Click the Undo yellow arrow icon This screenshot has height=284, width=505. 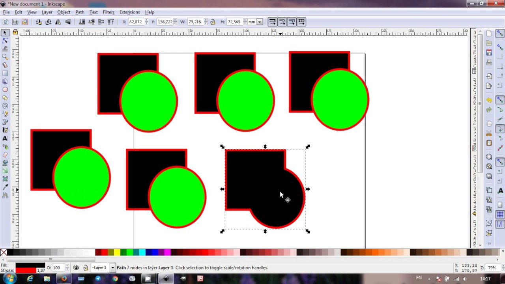coord(489,100)
